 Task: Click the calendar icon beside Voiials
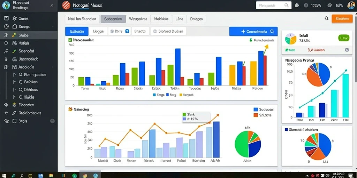[x=14, y=43]
